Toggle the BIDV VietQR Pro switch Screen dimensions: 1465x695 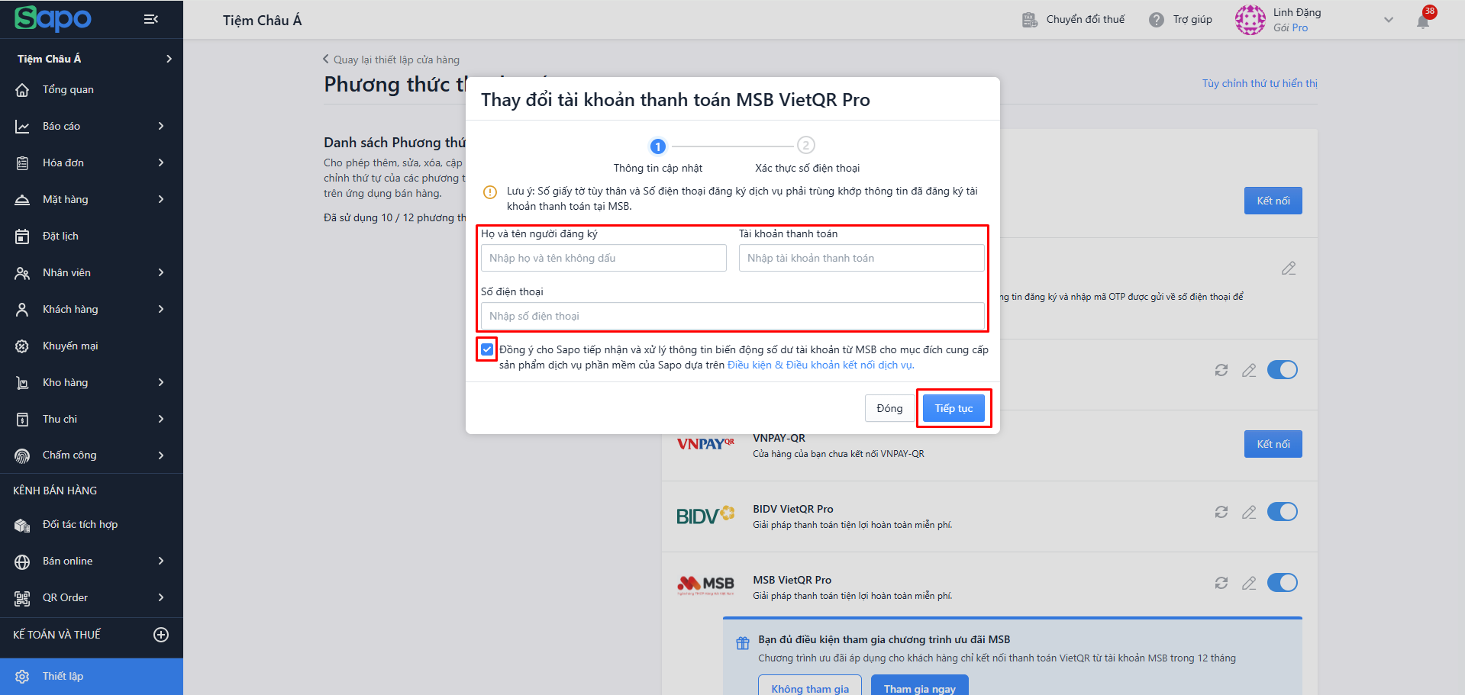tap(1283, 512)
